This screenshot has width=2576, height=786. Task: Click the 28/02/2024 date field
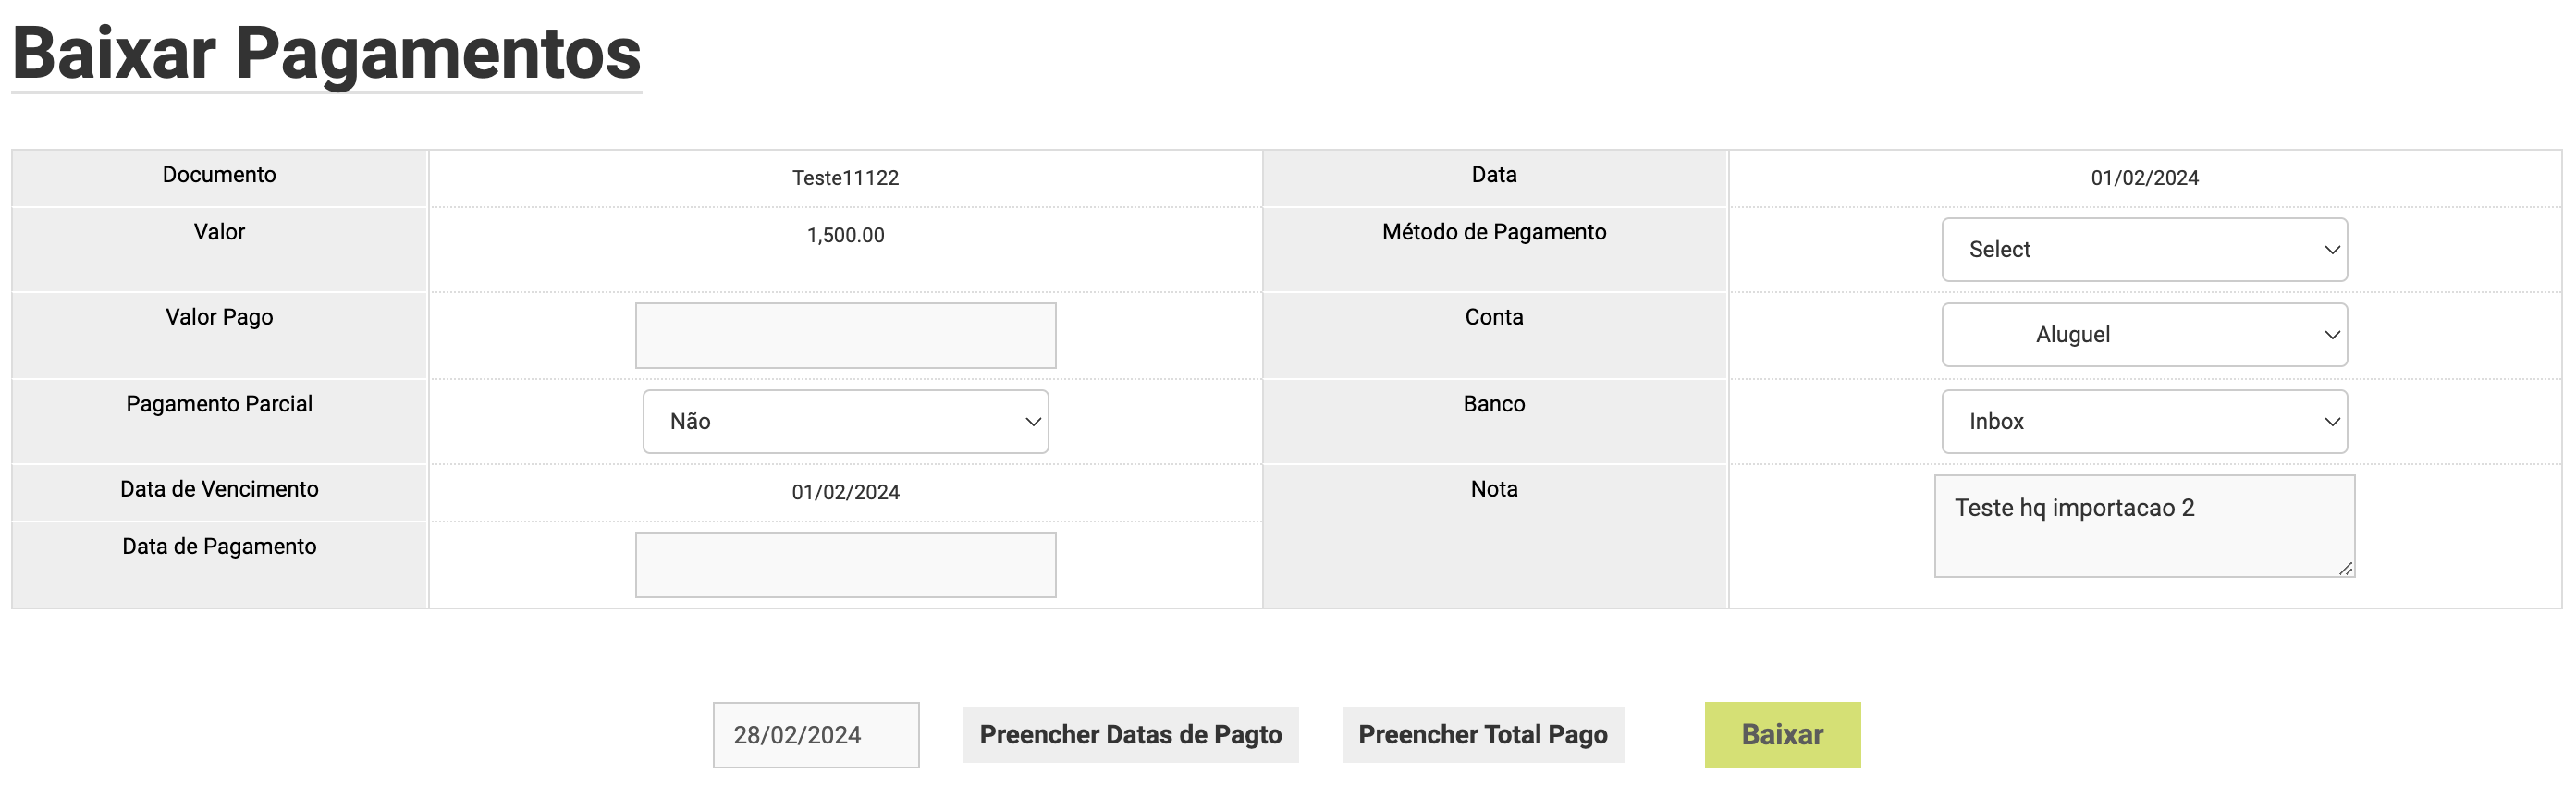pyautogui.click(x=815, y=735)
